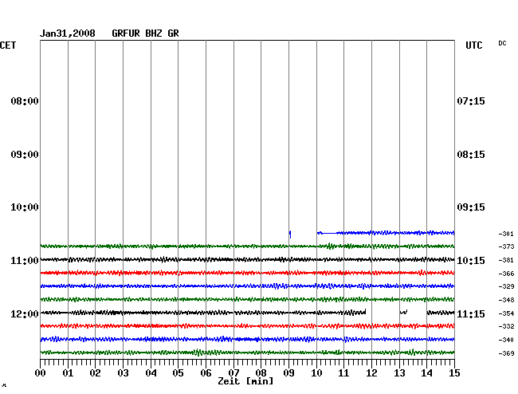Click the black trace beside DC value -354
Image resolution: width=518 pixels, height=394 pixels.
pyautogui.click(x=247, y=313)
